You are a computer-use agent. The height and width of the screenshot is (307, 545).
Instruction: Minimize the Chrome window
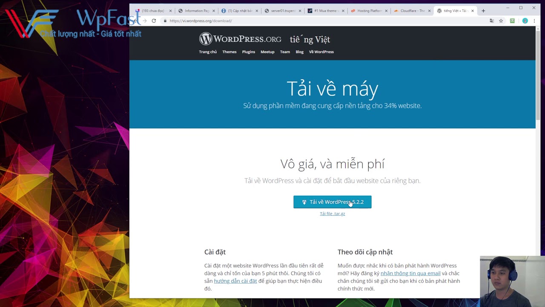[508, 8]
